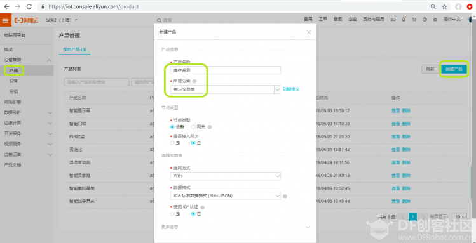Expand 视频服务 in the sidebar
Image resolution: width=476 pixels, height=243 pixels.
tap(50, 144)
